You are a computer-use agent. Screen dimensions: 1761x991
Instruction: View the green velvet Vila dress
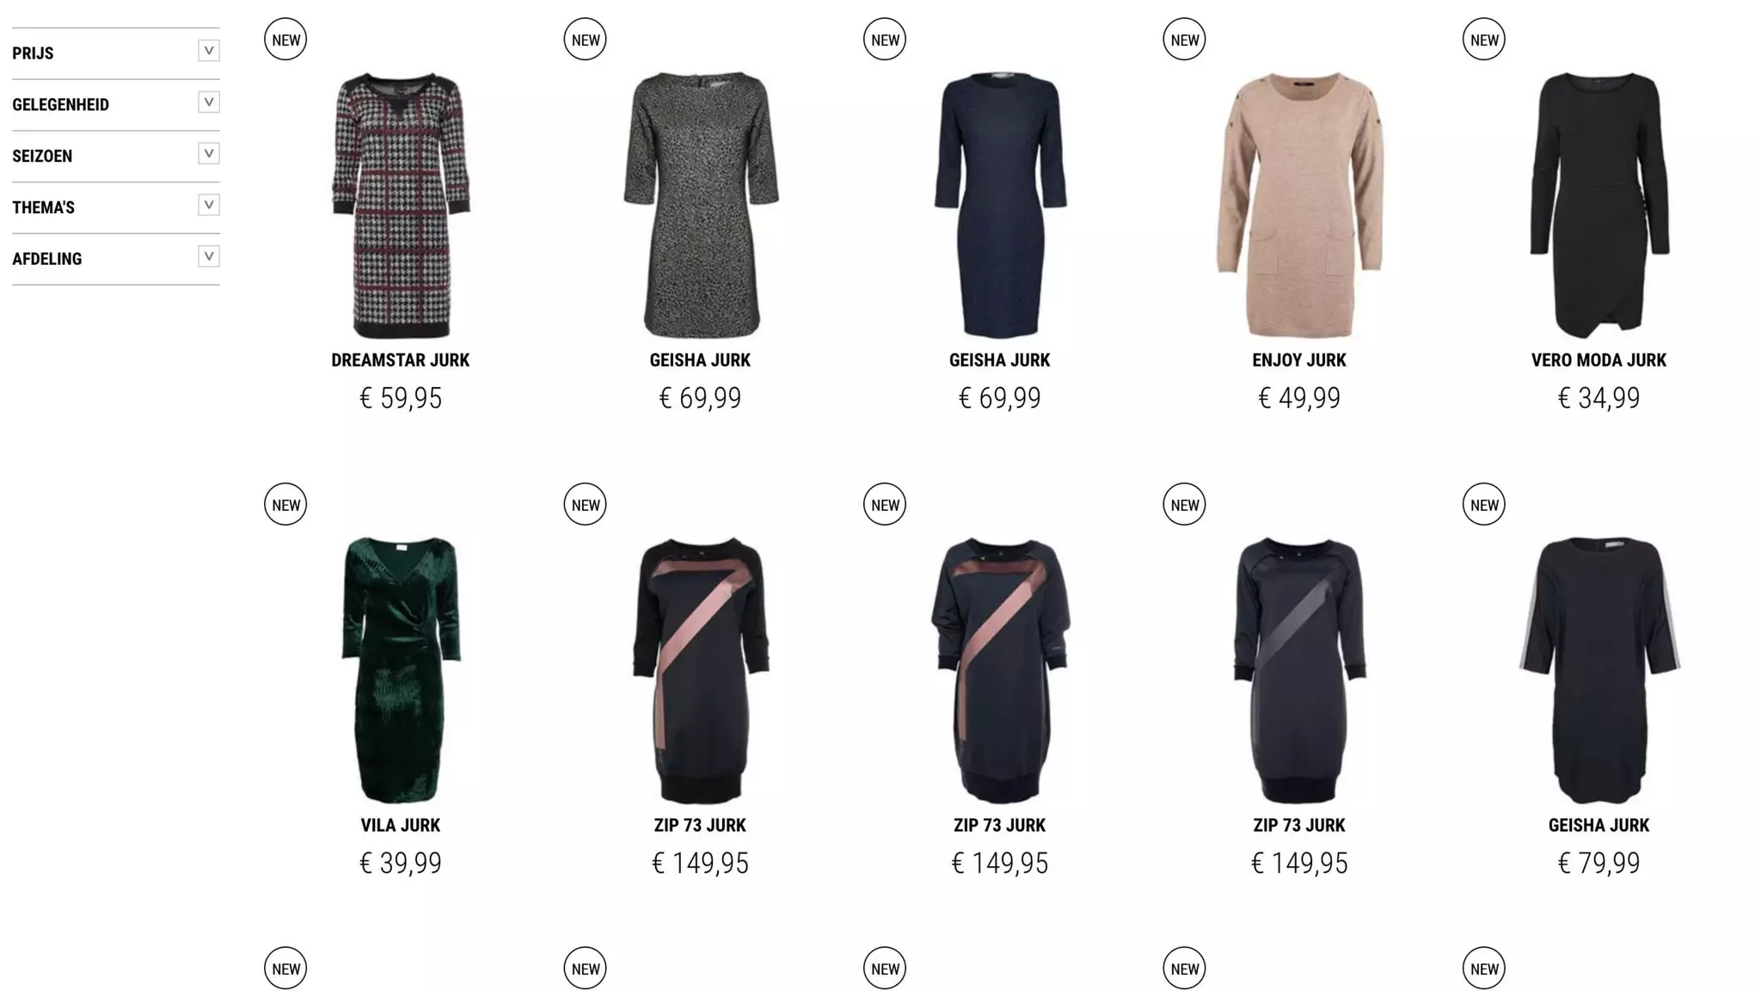click(401, 669)
